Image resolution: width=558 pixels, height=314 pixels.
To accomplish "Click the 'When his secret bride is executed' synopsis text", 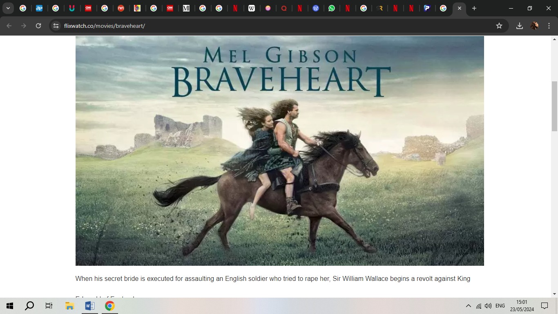I will coord(273,278).
